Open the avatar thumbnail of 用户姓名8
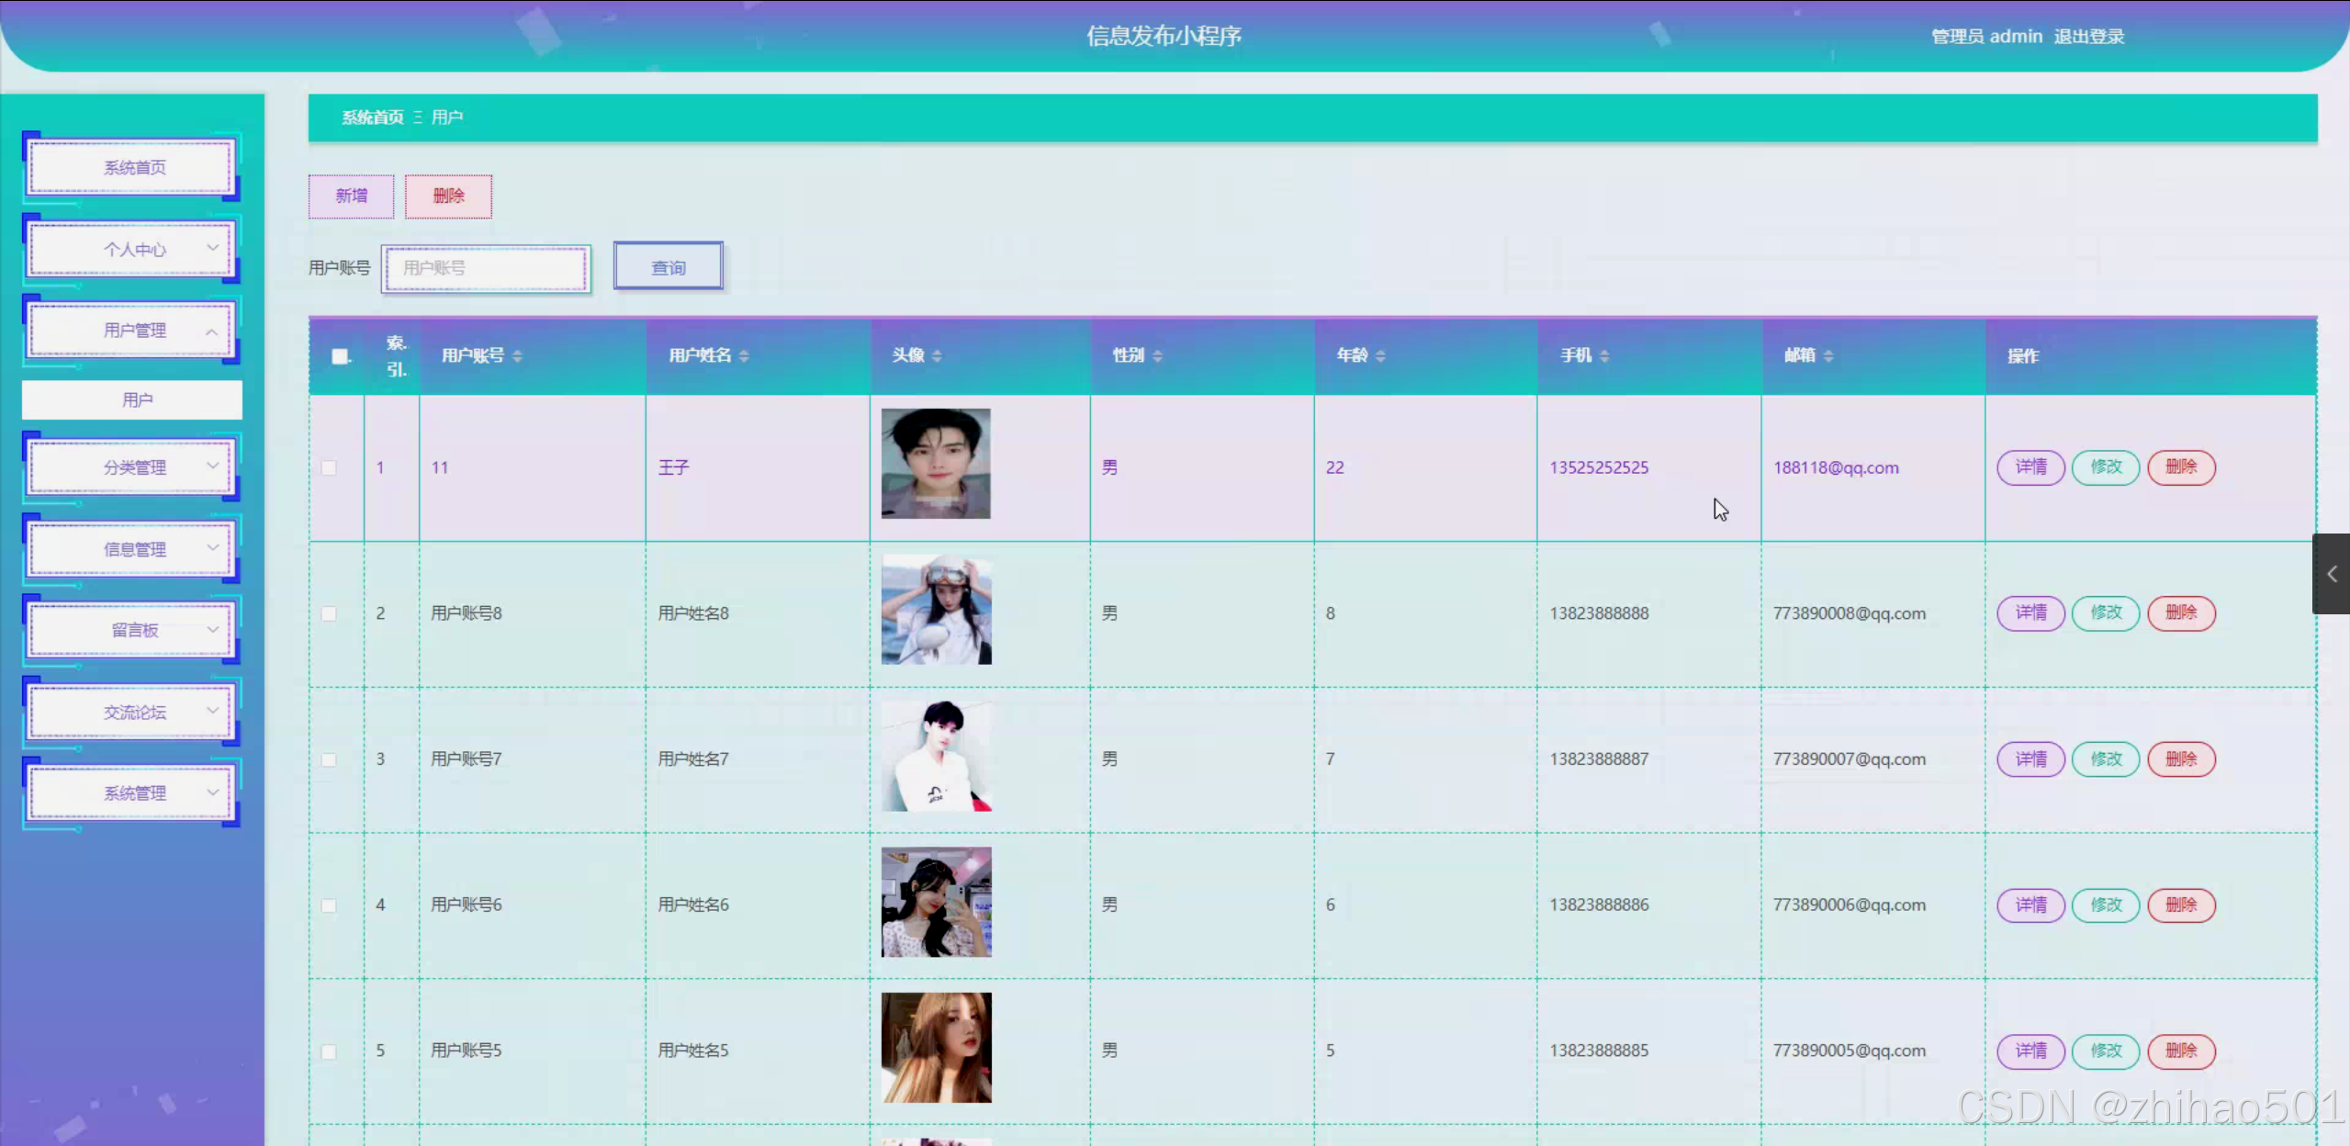2350x1146 pixels. [x=936, y=610]
